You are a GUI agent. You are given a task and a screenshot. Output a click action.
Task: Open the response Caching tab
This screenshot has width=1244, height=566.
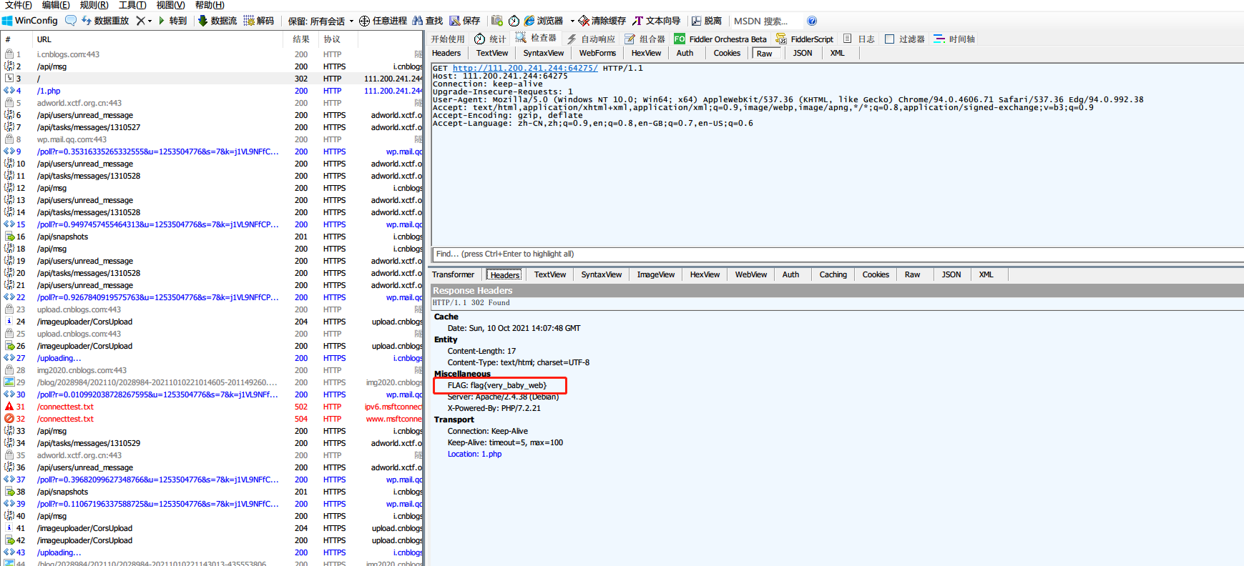[833, 274]
